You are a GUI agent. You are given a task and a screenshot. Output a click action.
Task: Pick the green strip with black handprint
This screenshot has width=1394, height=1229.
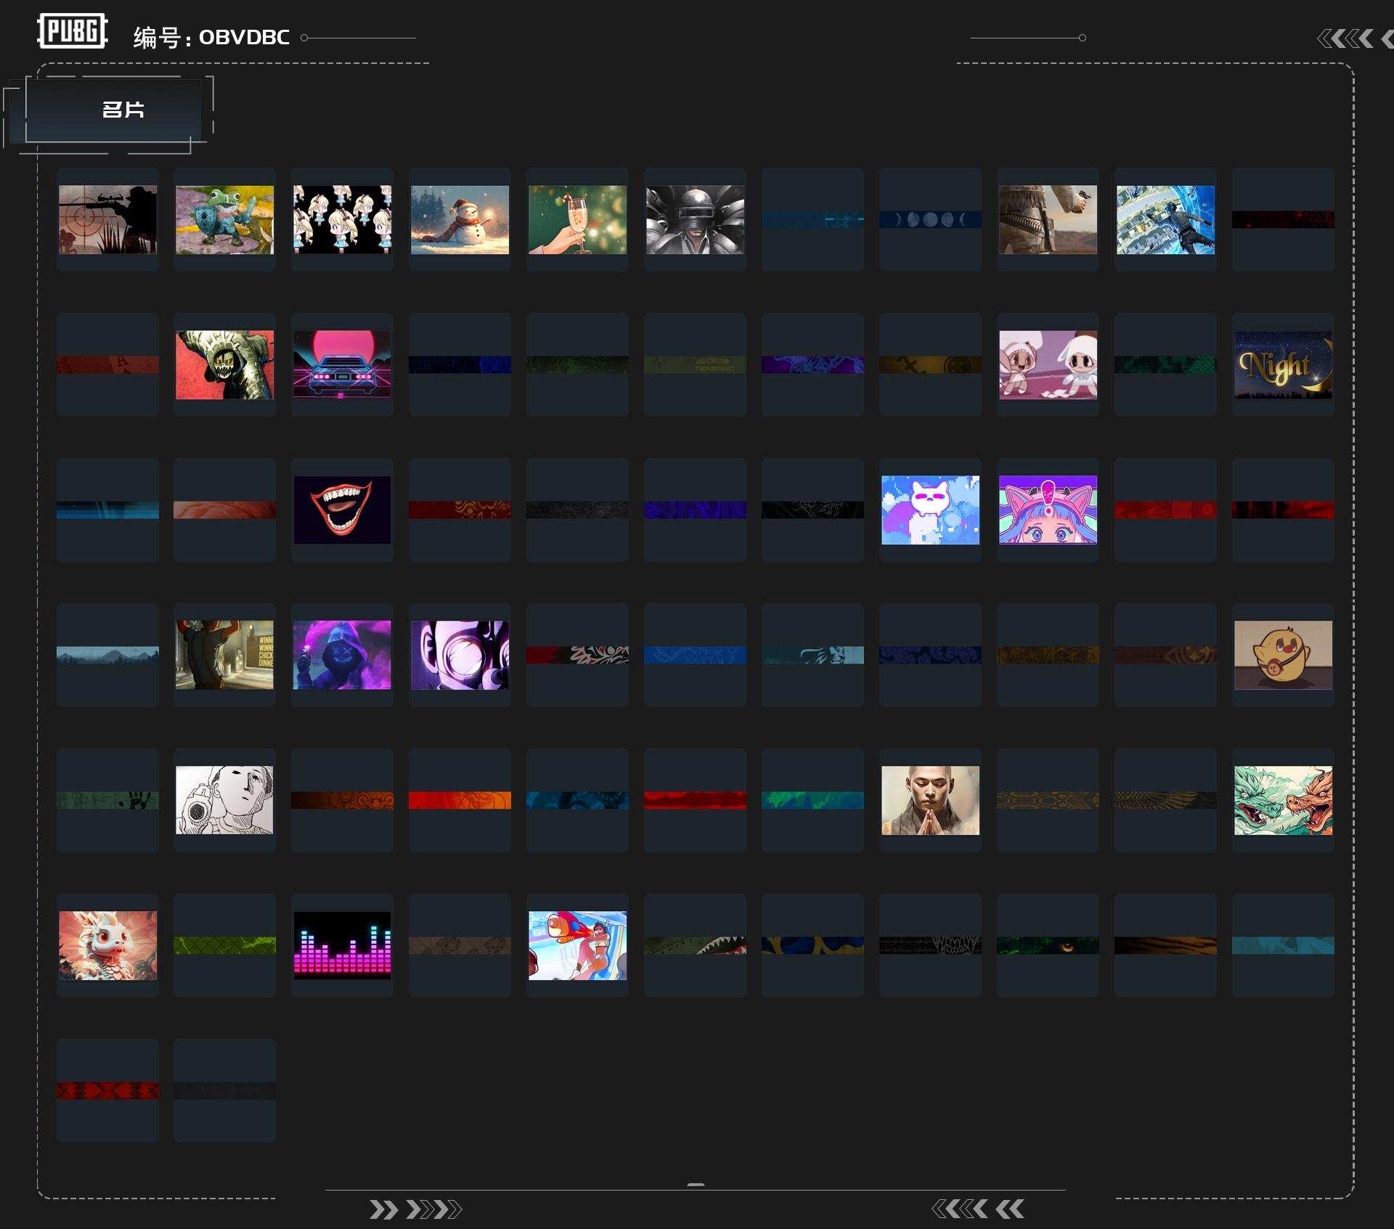tap(107, 800)
